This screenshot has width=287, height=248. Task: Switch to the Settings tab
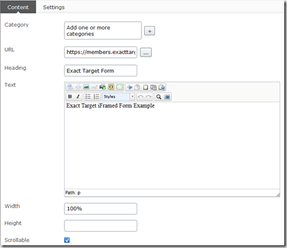coord(54,8)
